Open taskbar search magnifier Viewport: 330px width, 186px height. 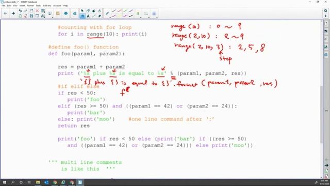(13, 182)
